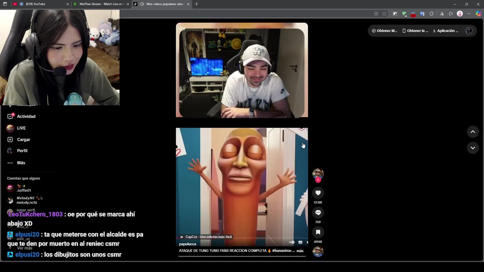Go to next video with down chevron
Image resolution: width=484 pixels, height=272 pixels.
[473, 148]
